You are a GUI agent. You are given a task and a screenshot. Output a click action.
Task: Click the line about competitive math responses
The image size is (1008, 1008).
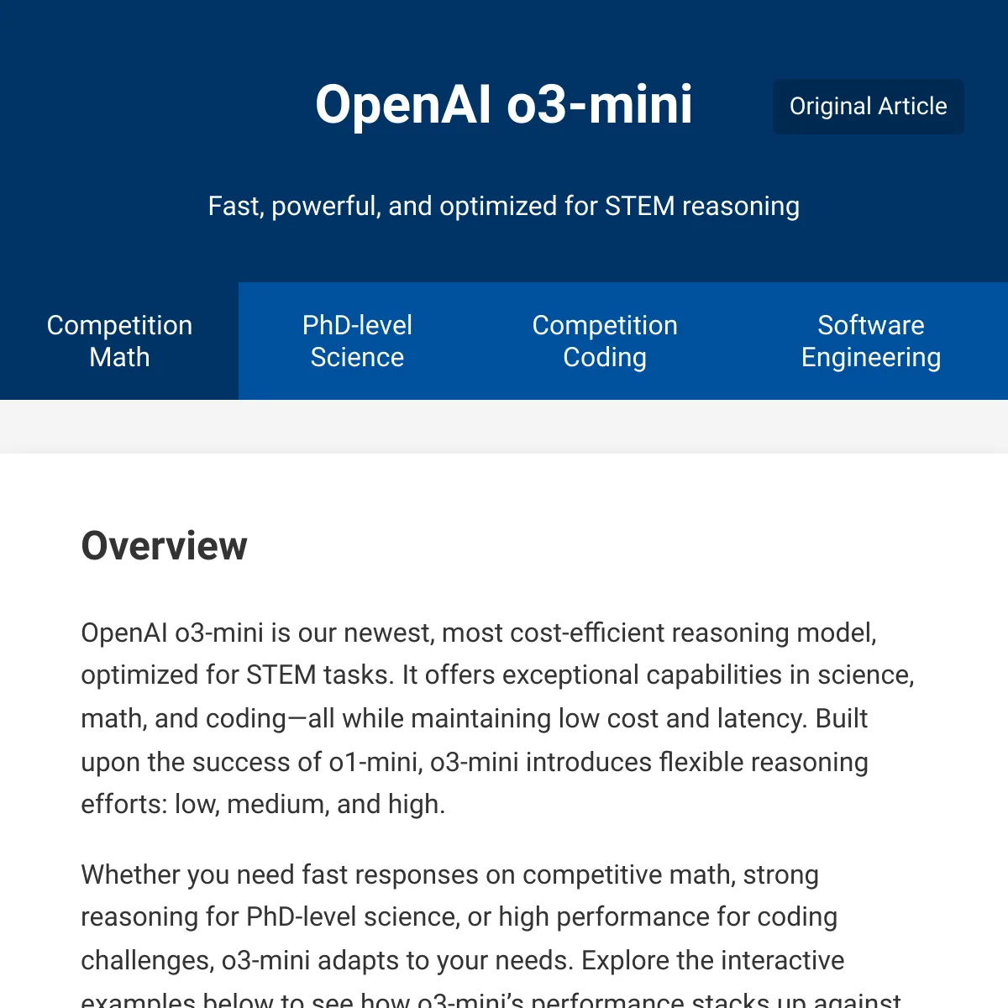tap(449, 874)
